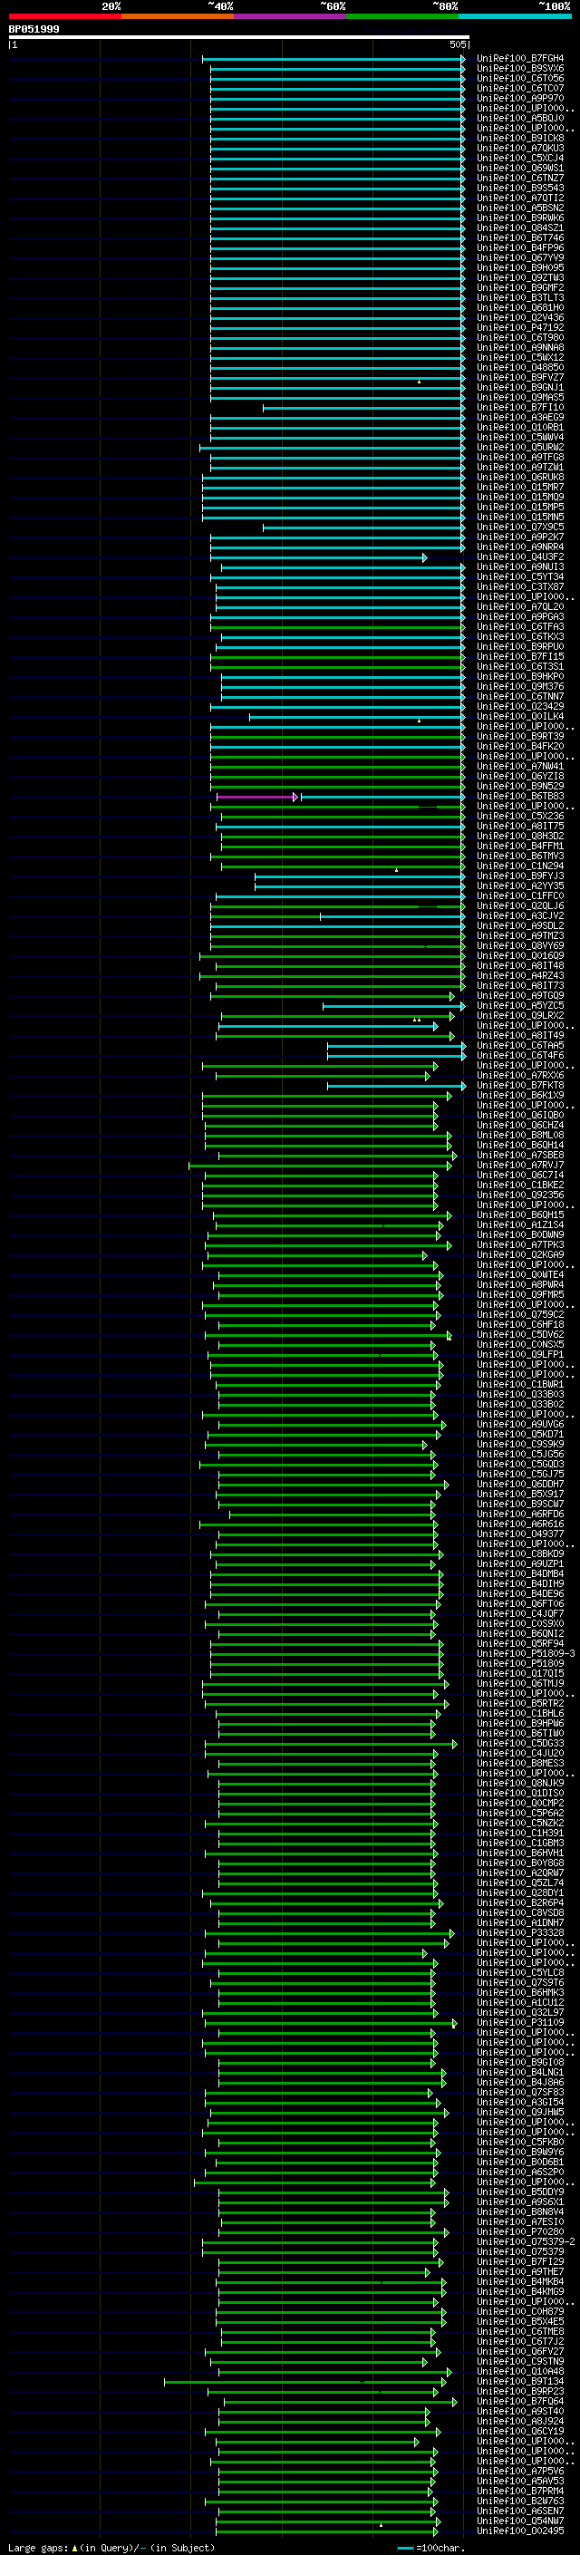Viewport: 580px width, 2555px height.
Task: Click the purple ~60% identity legend segment
Action: pyautogui.click(x=291, y=16)
